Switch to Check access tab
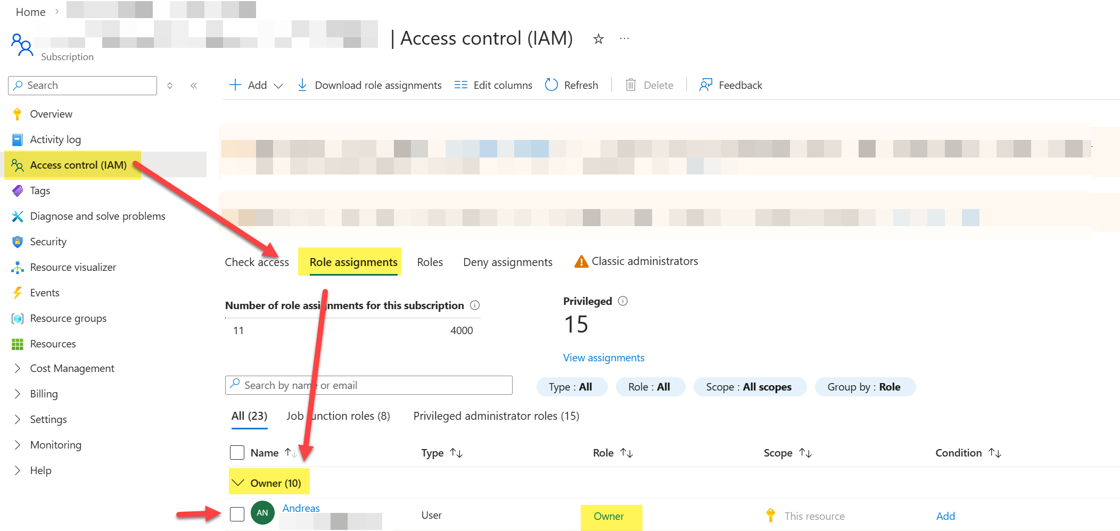This screenshot has height=531, width=1120. [x=257, y=262]
